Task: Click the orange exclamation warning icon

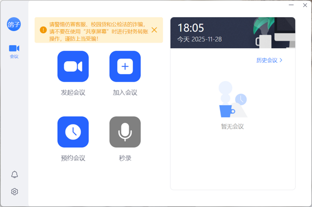Action: (x=43, y=30)
